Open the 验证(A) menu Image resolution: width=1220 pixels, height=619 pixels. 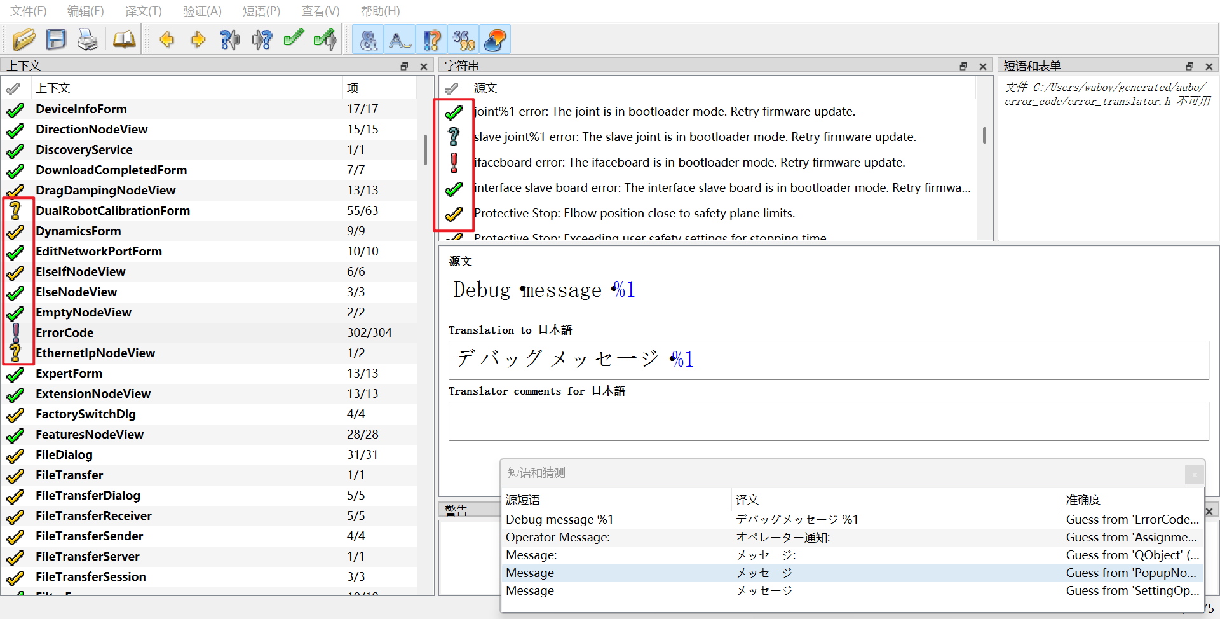[202, 11]
